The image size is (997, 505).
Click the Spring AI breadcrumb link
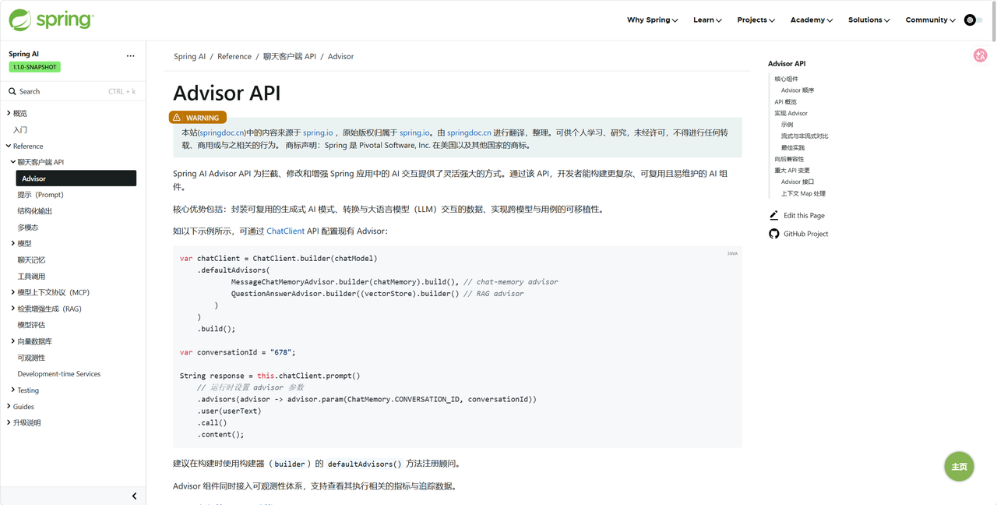[190, 56]
